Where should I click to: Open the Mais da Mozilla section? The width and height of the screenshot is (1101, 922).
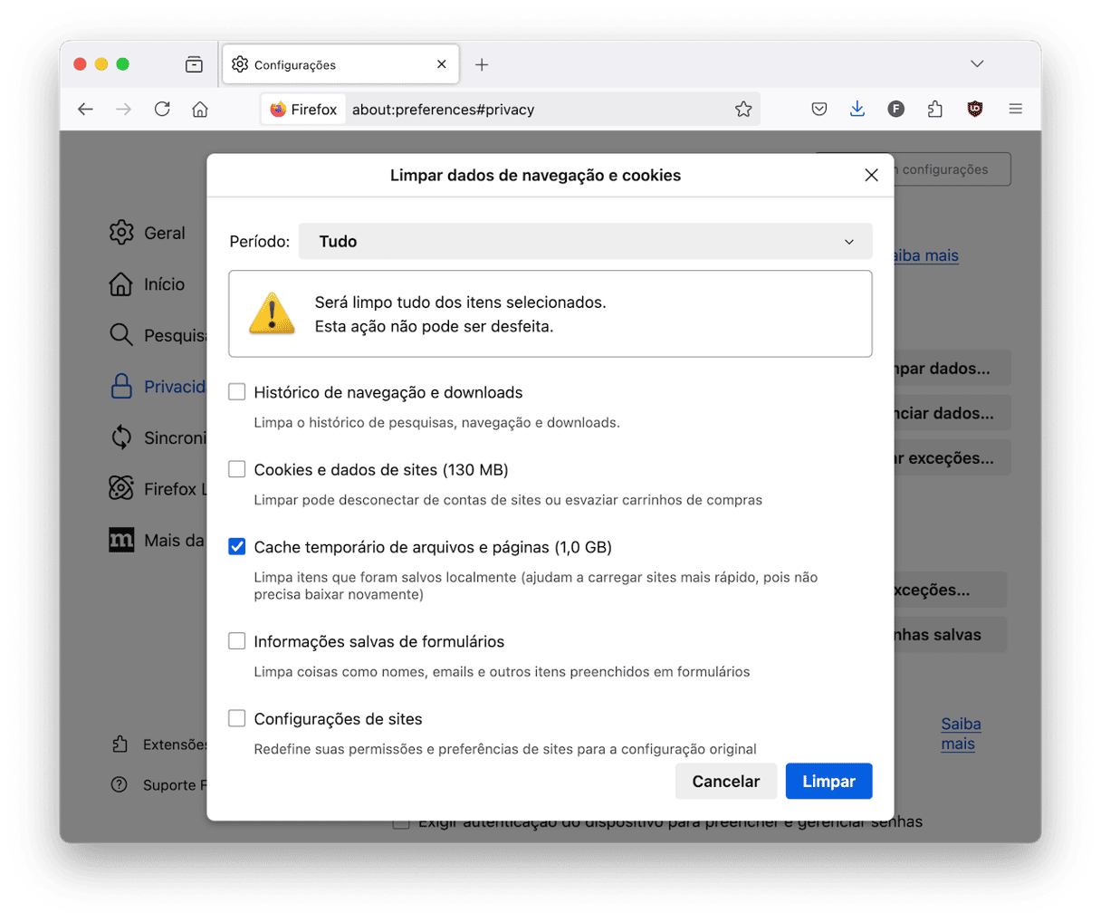pos(158,541)
